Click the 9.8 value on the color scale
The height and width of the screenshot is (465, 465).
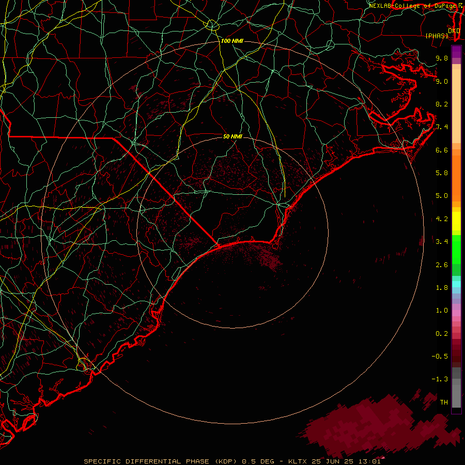click(x=442, y=58)
